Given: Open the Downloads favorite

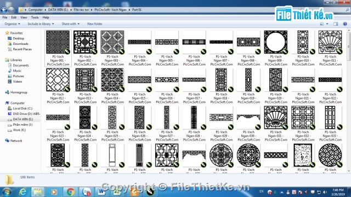Looking at the screenshot, I should 20,44.
